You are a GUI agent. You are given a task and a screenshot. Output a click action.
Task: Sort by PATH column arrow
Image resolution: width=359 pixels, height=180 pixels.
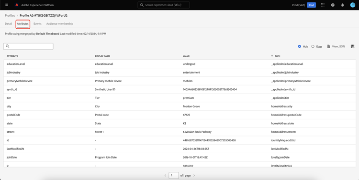[x=272, y=56]
